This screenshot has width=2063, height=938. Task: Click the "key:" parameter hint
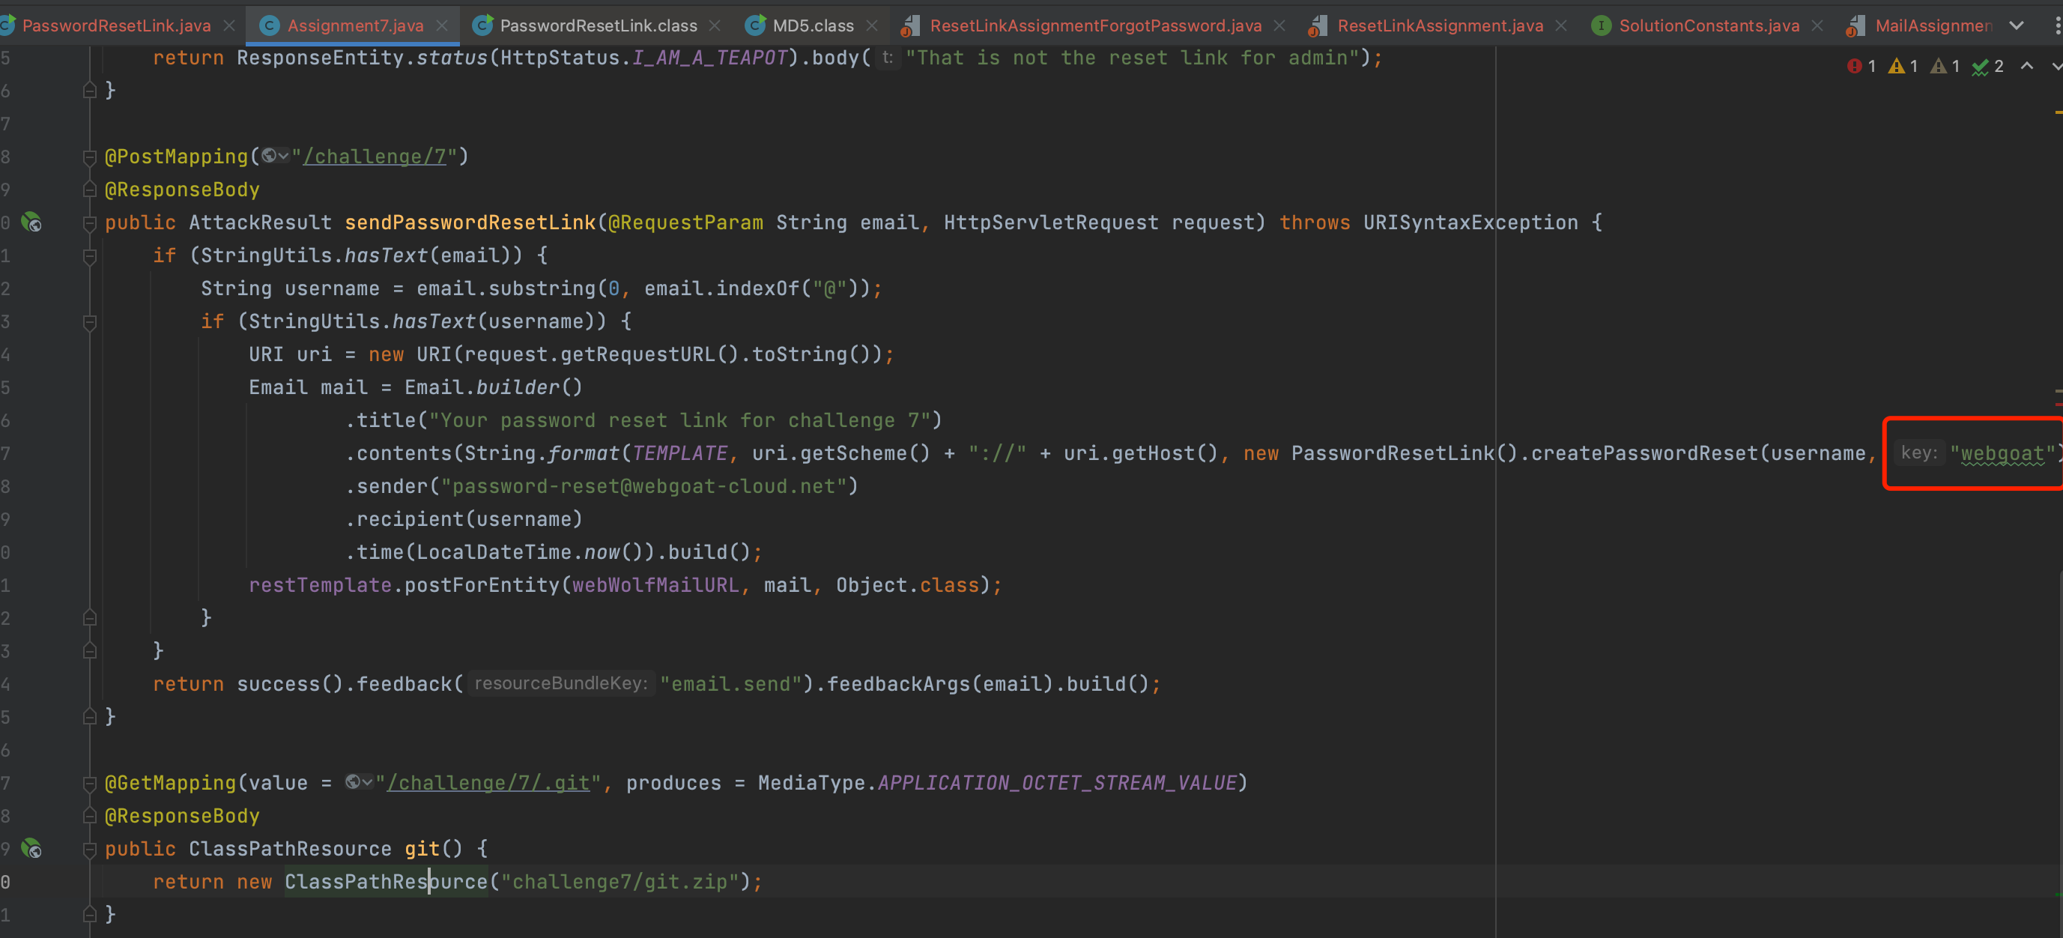point(1919,453)
